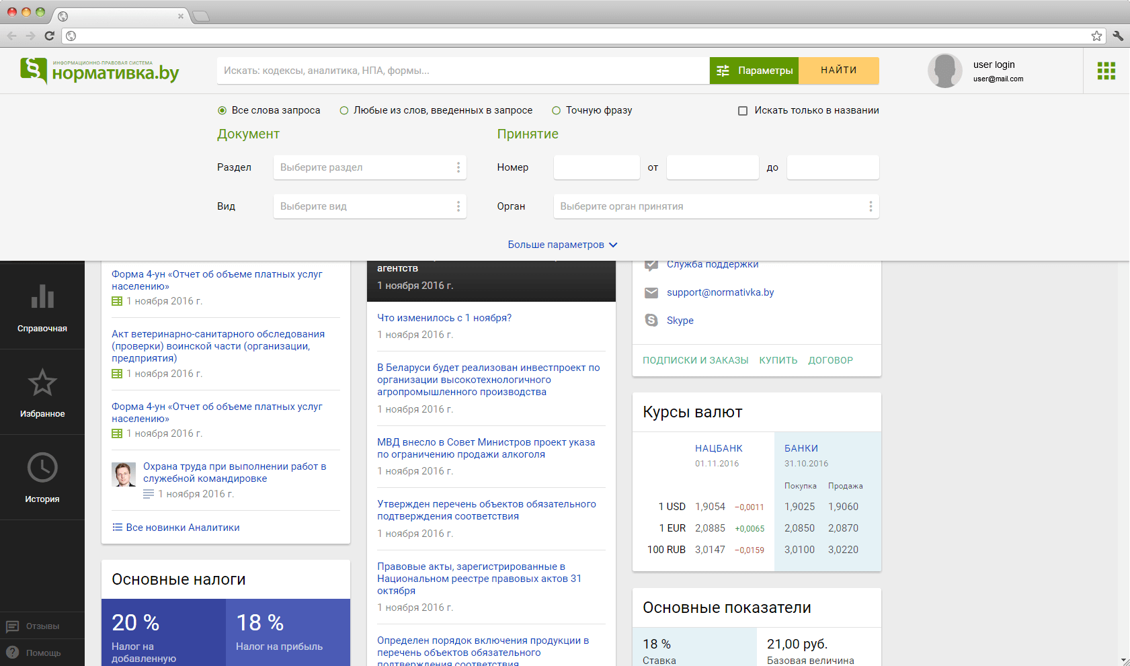
Task: Click the Skype icon in support panel
Action: coord(651,321)
